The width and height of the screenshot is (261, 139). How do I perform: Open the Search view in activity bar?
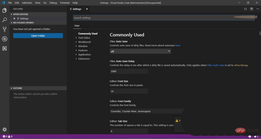[x=4, y=20]
